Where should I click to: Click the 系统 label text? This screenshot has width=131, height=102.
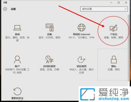coord(17,34)
